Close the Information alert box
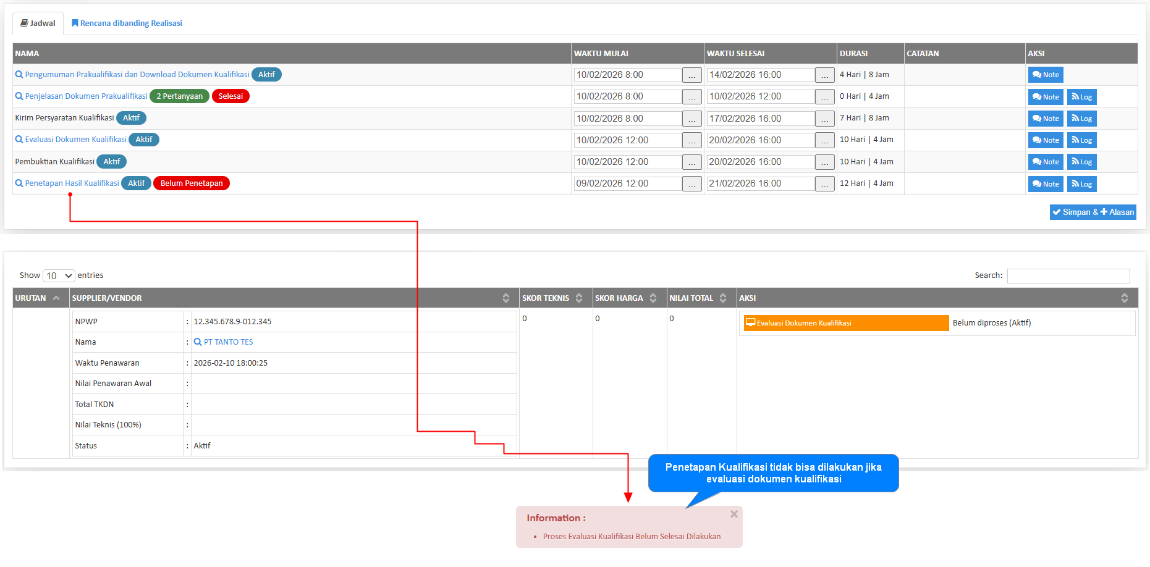The width and height of the screenshot is (1150, 567). (734, 514)
